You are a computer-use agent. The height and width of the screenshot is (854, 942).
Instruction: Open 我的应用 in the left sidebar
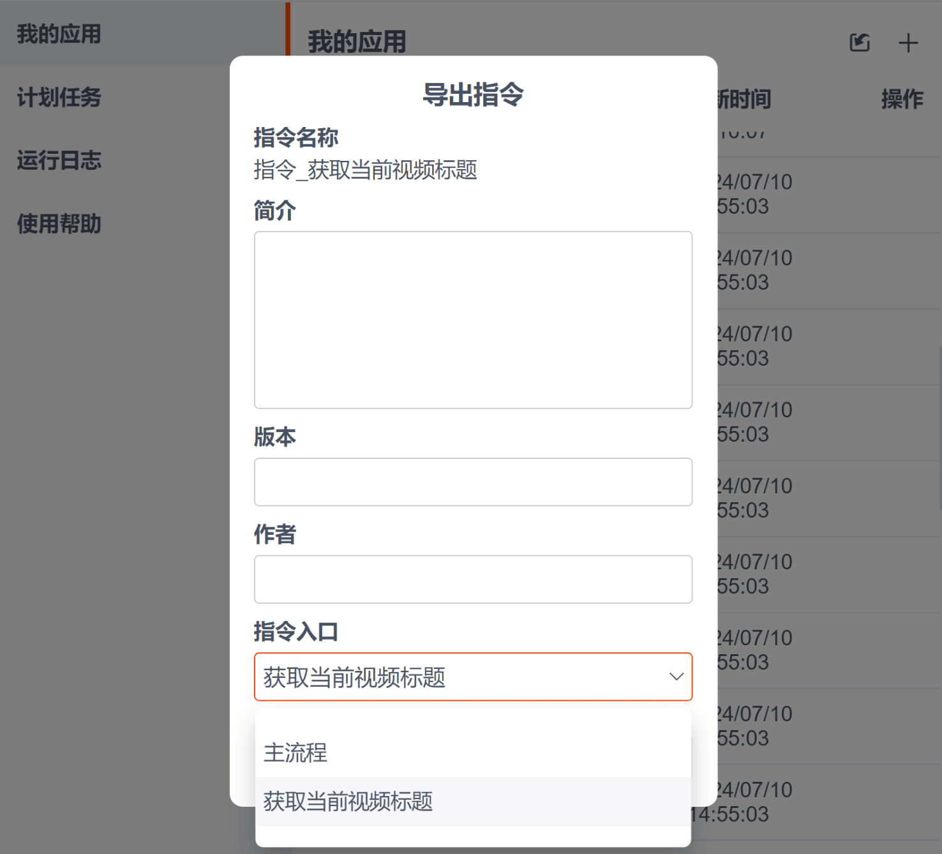[59, 34]
